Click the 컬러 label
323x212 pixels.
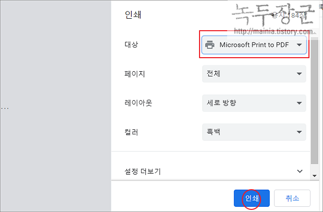(x=131, y=132)
